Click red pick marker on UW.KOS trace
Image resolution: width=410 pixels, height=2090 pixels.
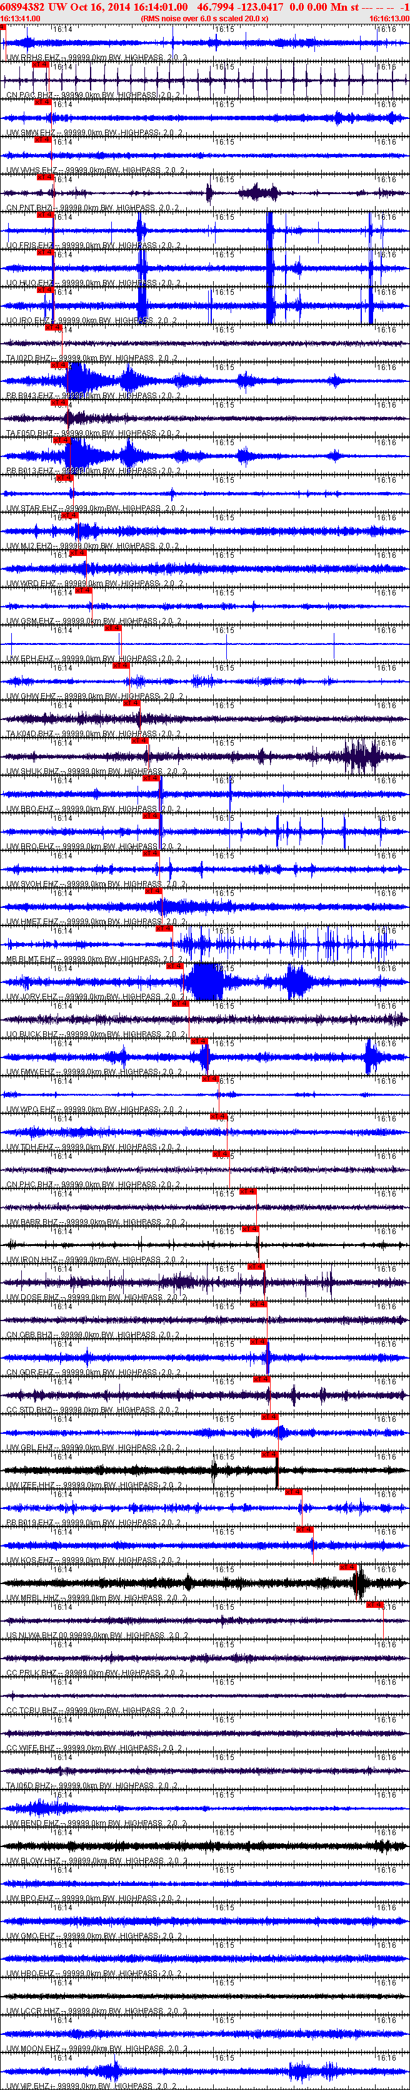point(304,1530)
